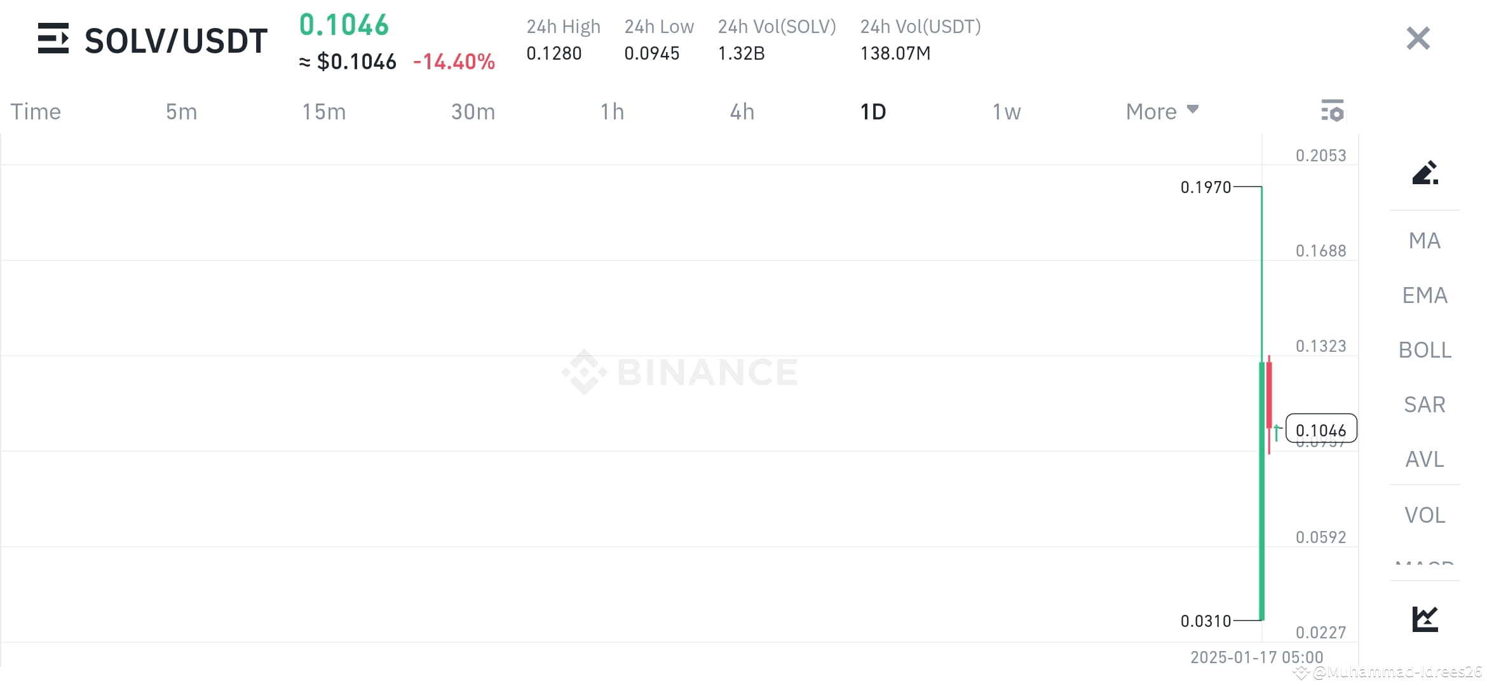Open the indicator settings gear icon
Screen dimensions: 1487x686
pyautogui.click(x=1333, y=111)
